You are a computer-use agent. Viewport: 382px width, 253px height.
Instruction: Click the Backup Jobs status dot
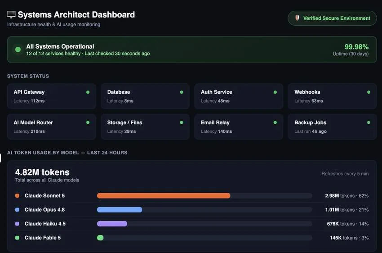369,122
